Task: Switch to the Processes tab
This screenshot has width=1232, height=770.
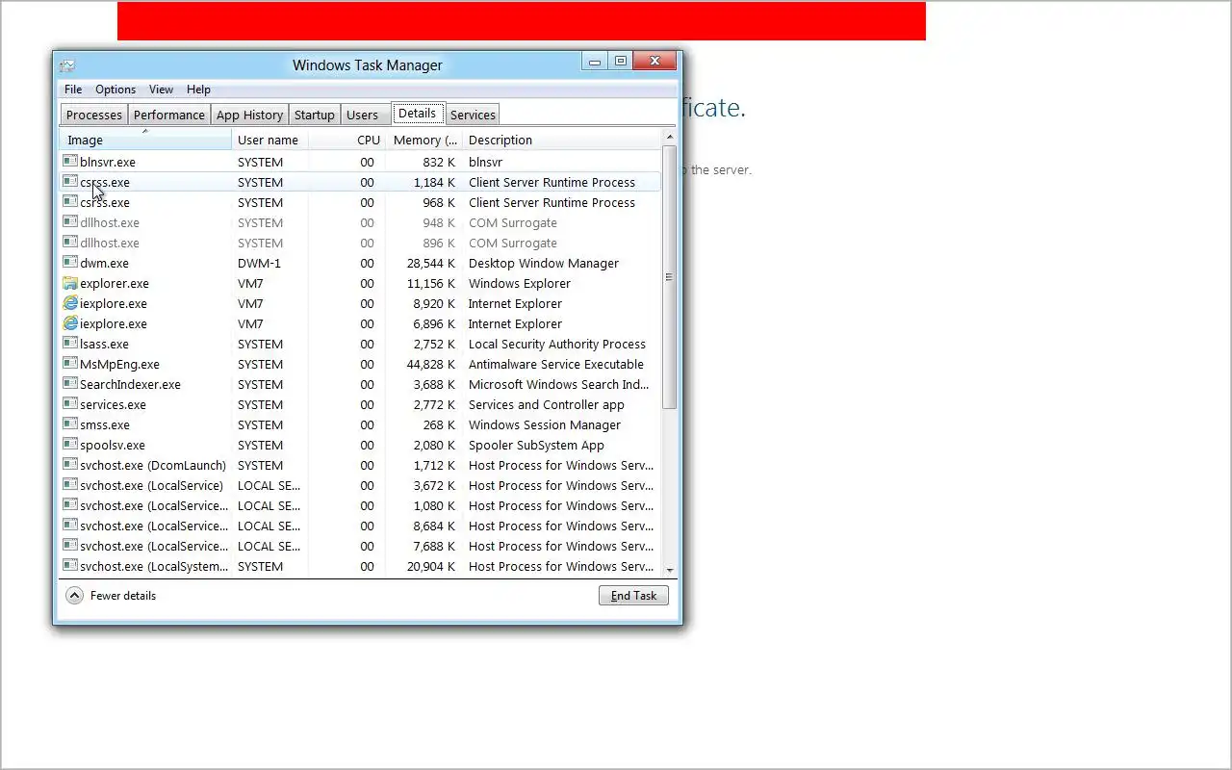Action: pos(94,115)
